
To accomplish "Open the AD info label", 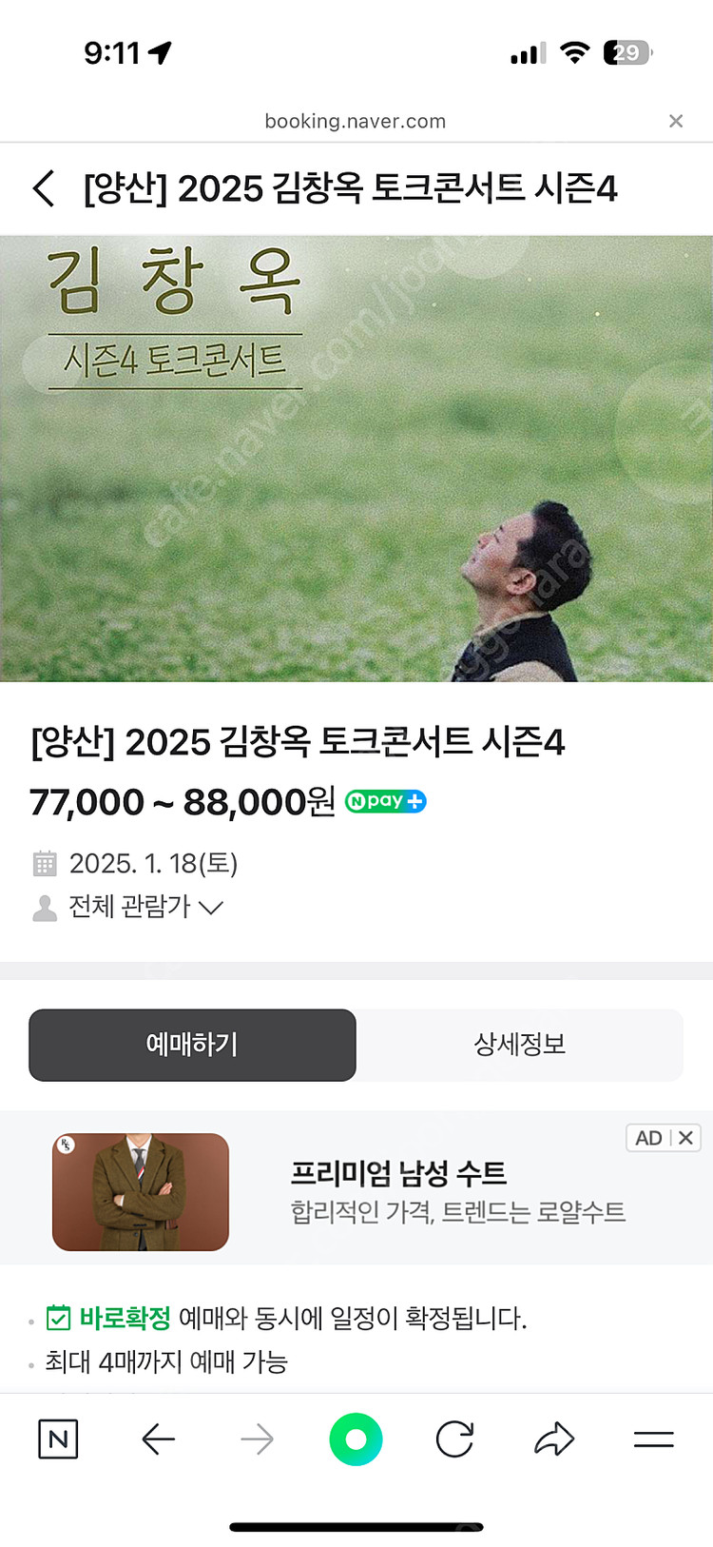I will pos(648,1138).
